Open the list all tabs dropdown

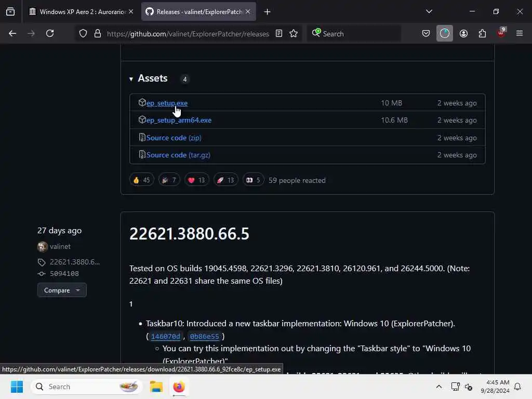click(x=429, y=11)
